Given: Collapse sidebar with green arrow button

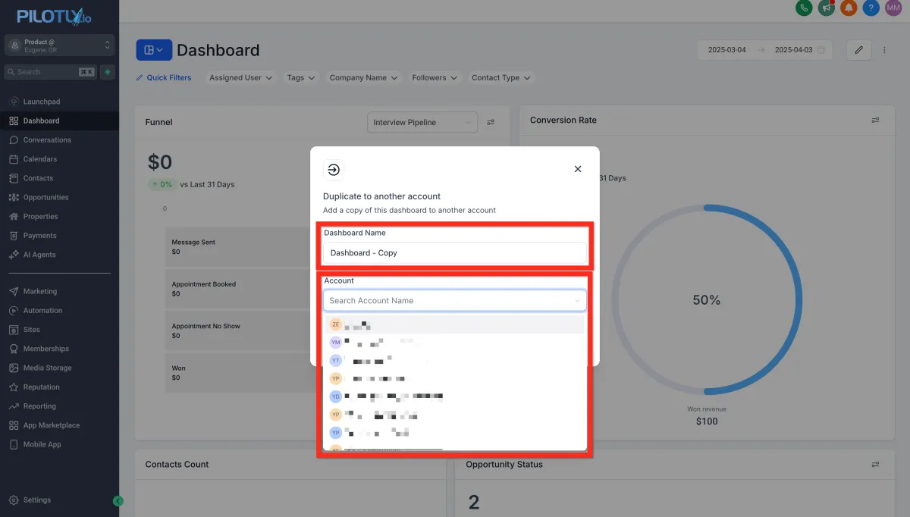Looking at the screenshot, I should click(x=118, y=501).
